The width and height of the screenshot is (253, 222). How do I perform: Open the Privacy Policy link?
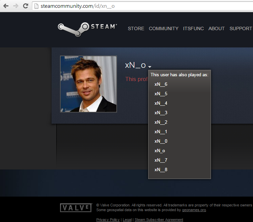tap(108, 220)
